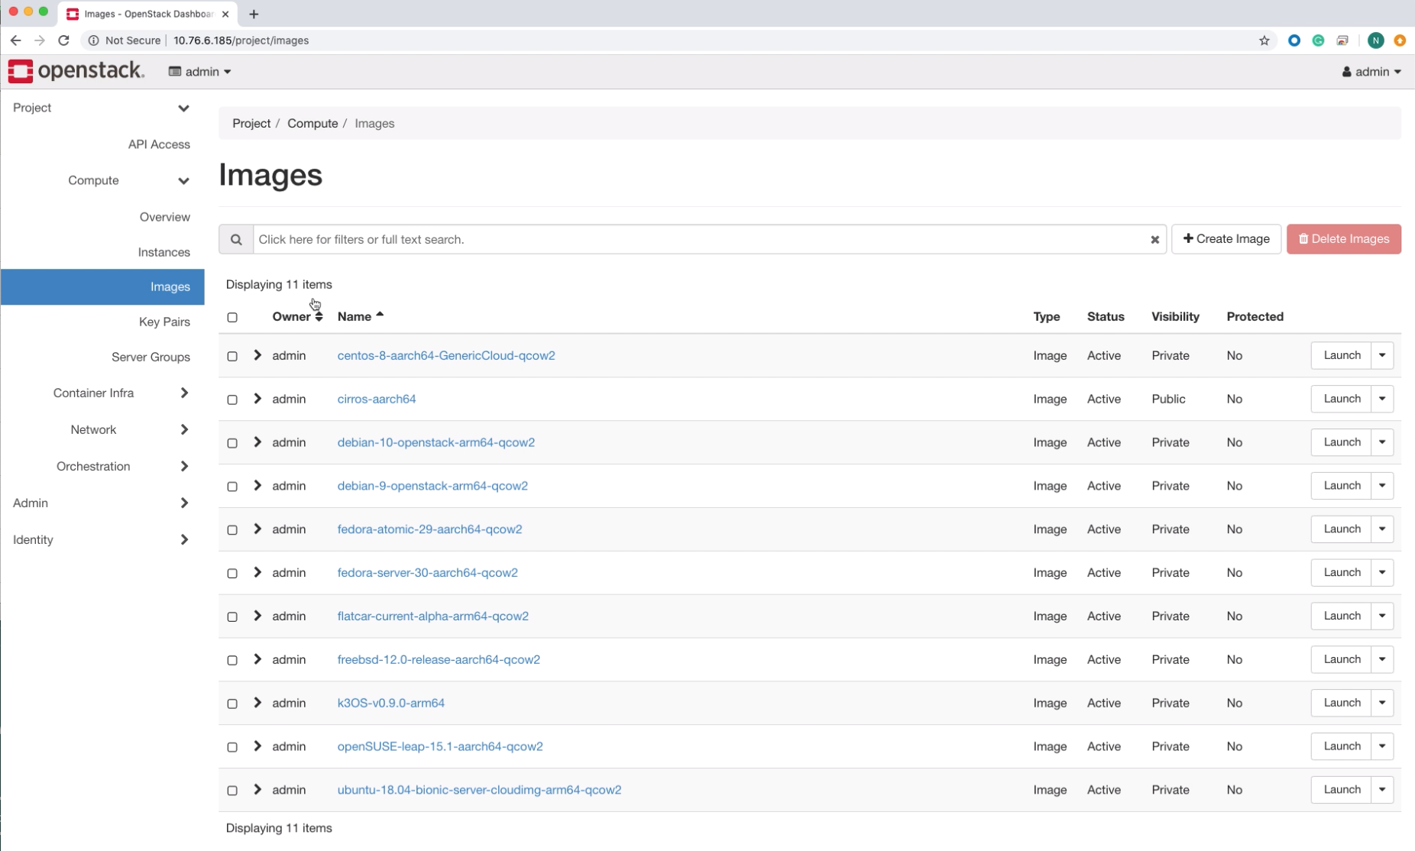Image resolution: width=1415 pixels, height=851 pixels.
Task: Click the browser address bar URL
Action: (241, 40)
